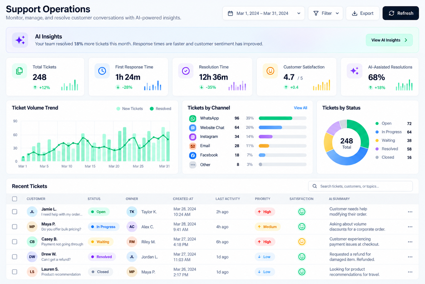Toggle the New Tickets legend item
The width and height of the screenshot is (425, 284).
coord(129,109)
